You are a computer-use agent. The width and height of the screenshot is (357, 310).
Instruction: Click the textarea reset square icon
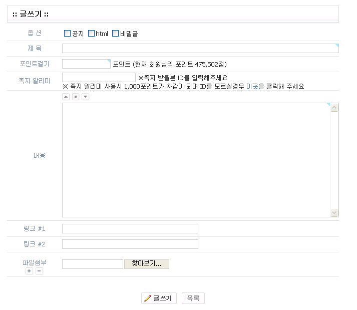pos(76,97)
